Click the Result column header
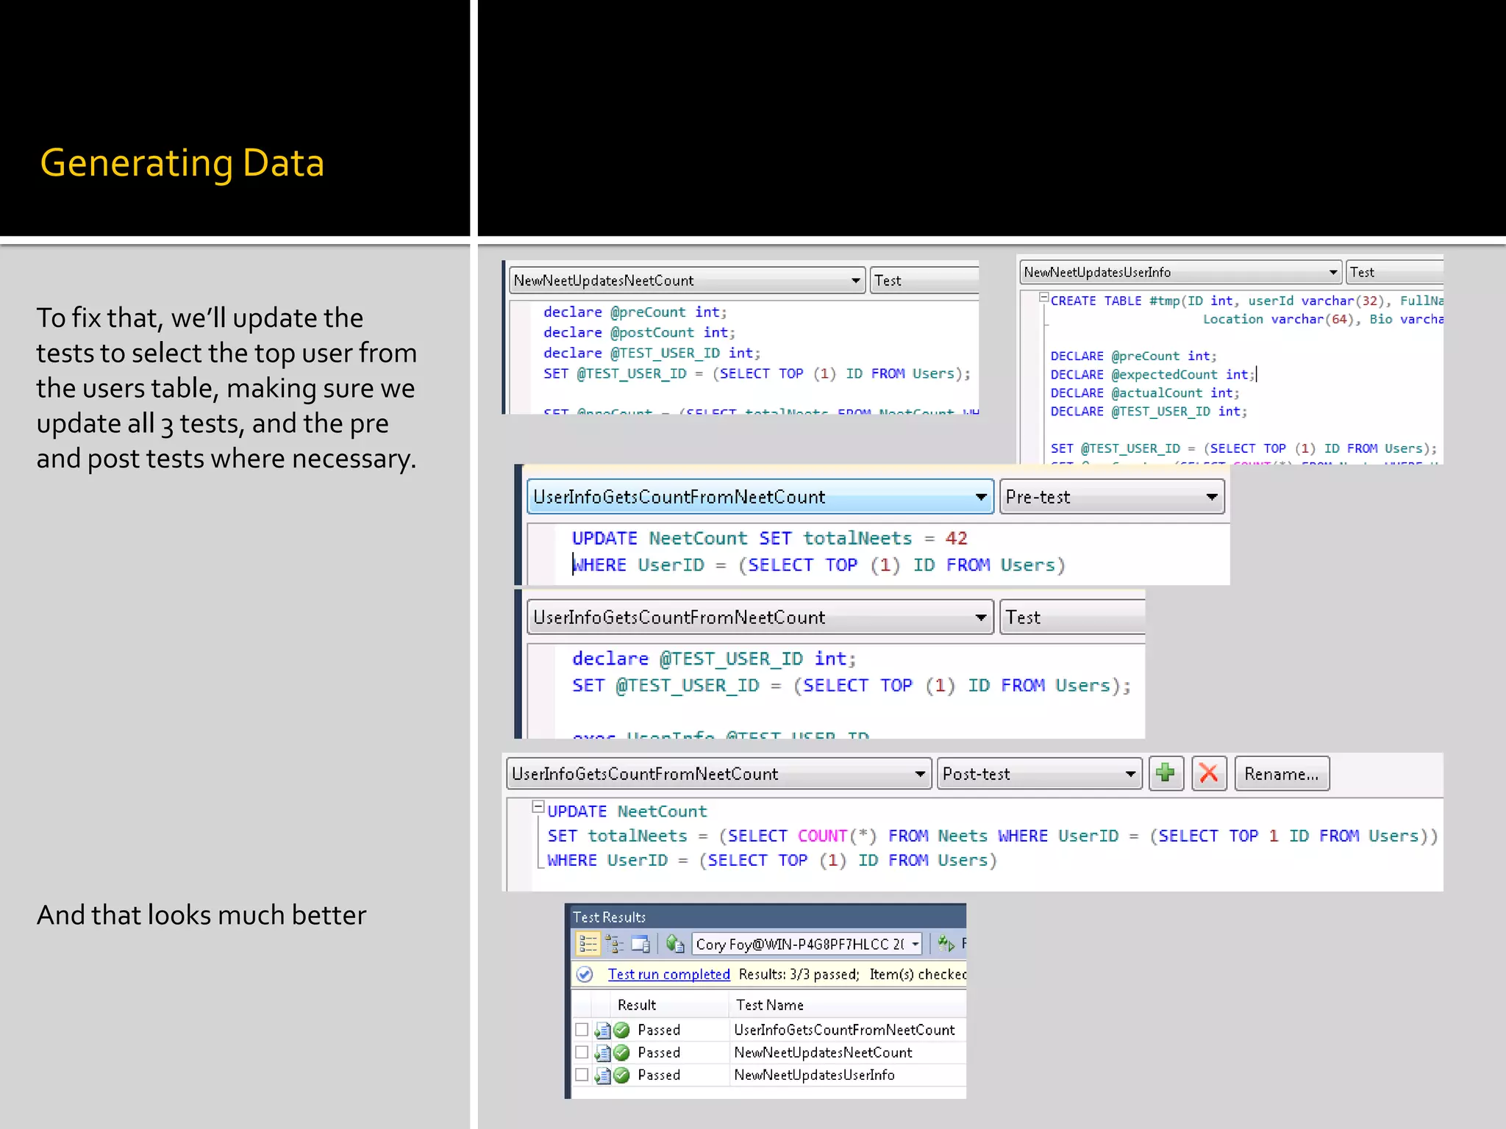 click(x=637, y=1005)
